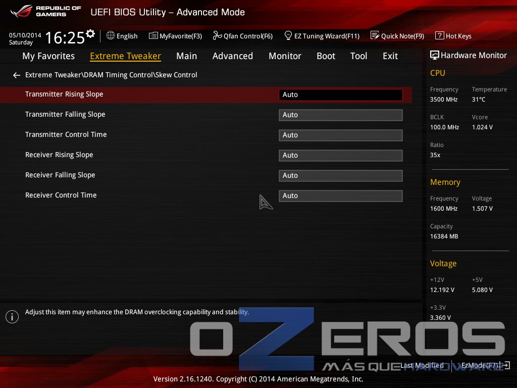The width and height of the screenshot is (517, 388).
Task: Start EZ Tuning Wizard(F11) label
Action: click(327, 36)
